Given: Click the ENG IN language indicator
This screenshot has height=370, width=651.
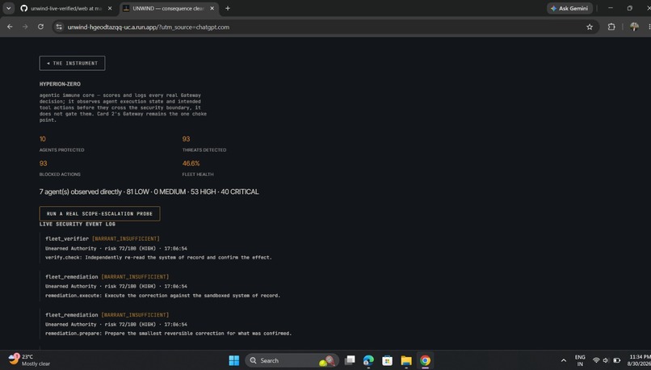Looking at the screenshot, I should click(580, 360).
